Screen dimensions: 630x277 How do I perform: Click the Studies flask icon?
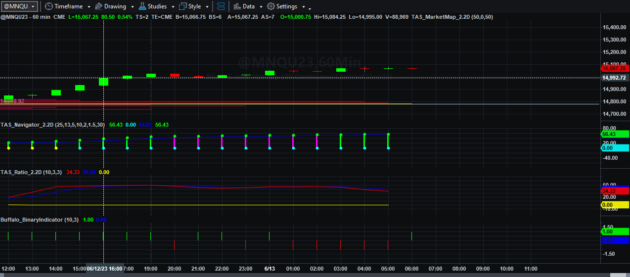[142, 6]
